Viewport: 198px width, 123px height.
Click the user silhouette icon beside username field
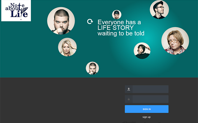click(x=129, y=89)
